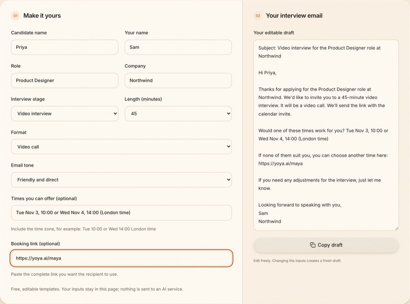Click the Format label

point(19,132)
